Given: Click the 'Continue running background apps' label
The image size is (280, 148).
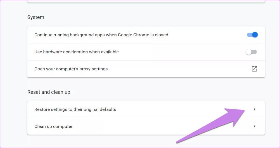Looking at the screenshot, I should coord(101,35).
